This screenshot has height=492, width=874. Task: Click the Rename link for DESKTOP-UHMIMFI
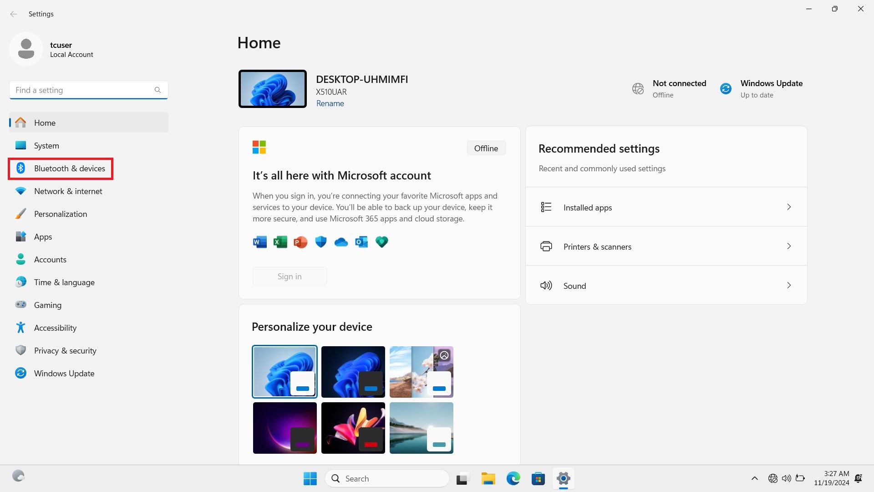(x=330, y=103)
